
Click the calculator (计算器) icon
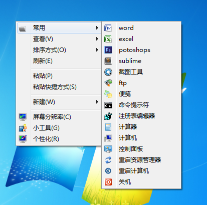(108, 127)
